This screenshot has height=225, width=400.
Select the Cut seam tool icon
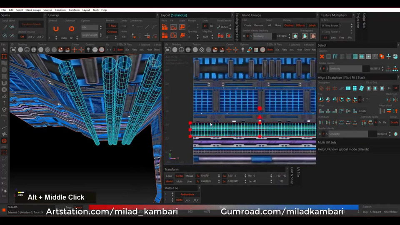tap(5, 27)
